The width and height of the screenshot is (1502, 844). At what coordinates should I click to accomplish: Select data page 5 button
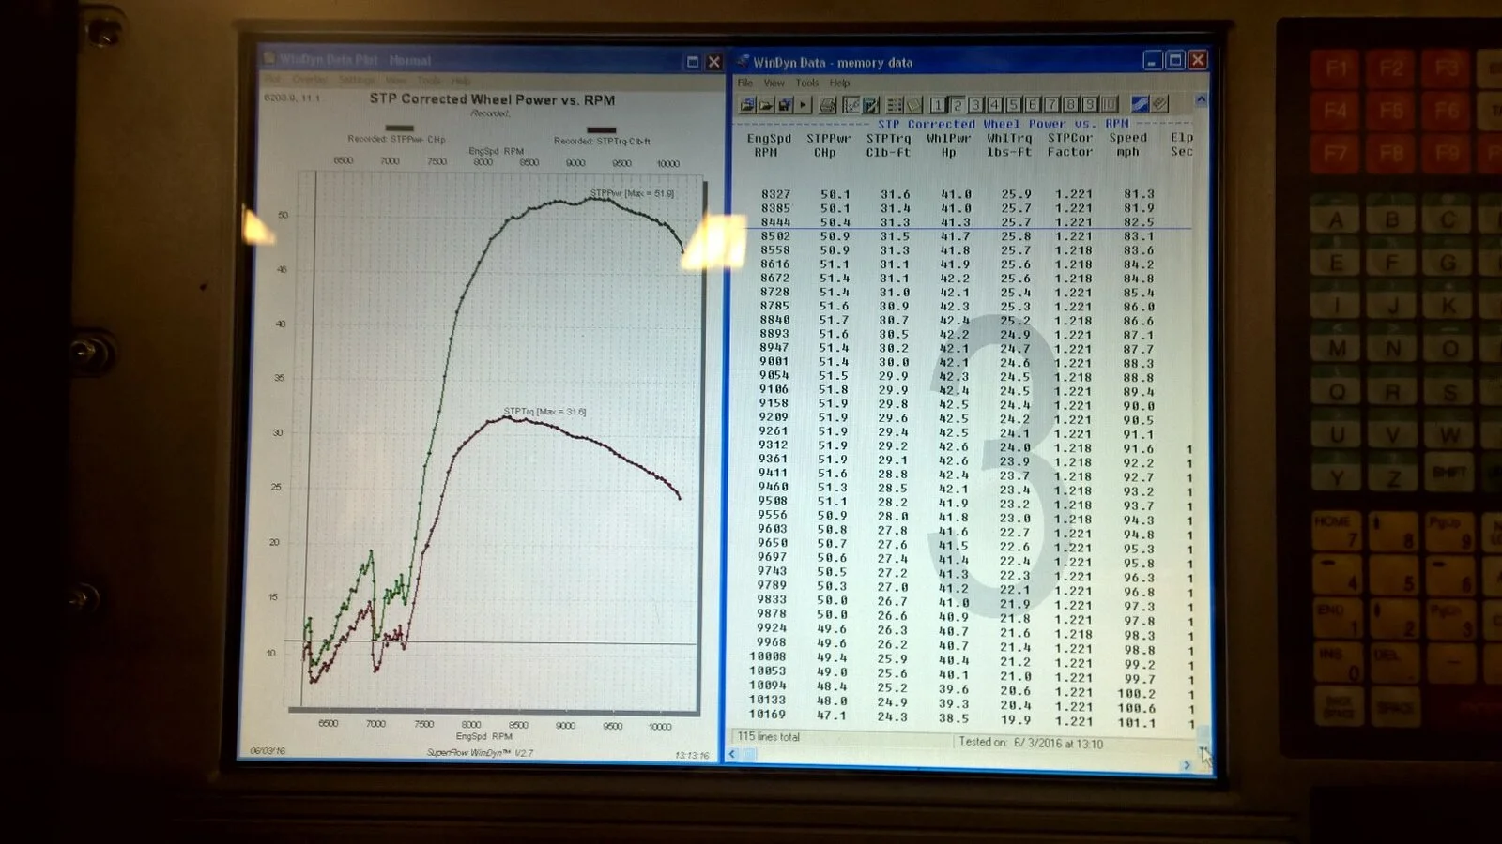coord(1013,105)
